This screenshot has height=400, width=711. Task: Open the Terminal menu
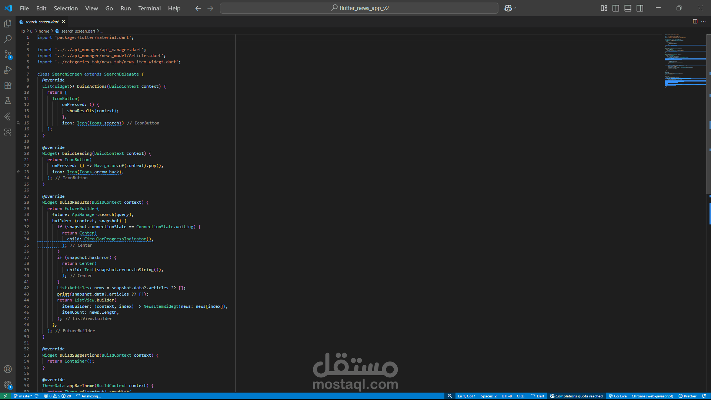[x=149, y=8]
